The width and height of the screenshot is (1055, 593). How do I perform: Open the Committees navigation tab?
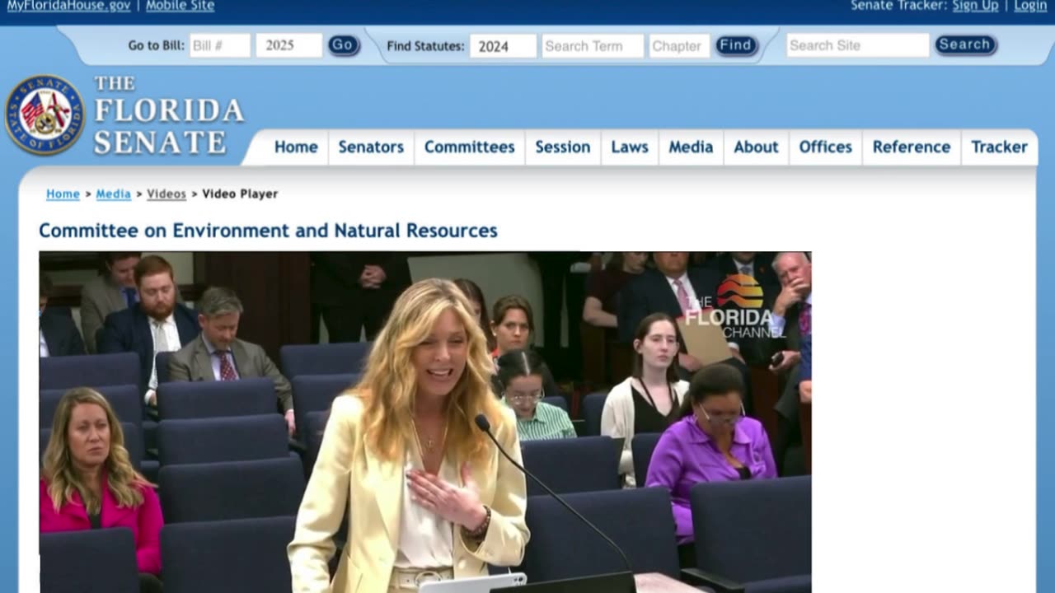click(x=469, y=147)
